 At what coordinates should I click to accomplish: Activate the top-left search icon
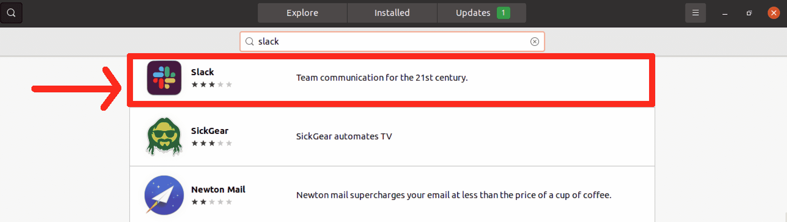point(11,13)
